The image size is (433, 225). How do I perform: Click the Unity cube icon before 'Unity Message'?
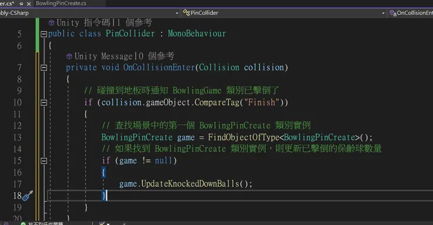click(x=69, y=56)
